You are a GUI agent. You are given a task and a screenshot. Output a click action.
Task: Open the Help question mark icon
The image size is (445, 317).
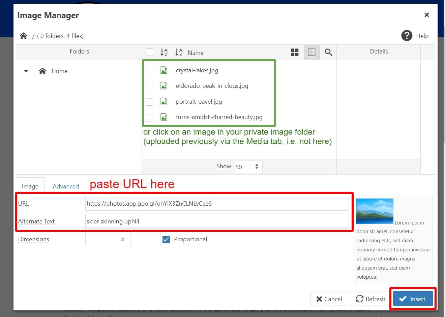pyautogui.click(x=407, y=36)
